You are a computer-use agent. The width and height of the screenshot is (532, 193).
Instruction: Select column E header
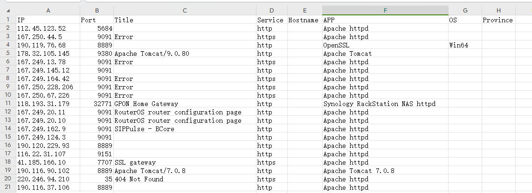coord(304,11)
